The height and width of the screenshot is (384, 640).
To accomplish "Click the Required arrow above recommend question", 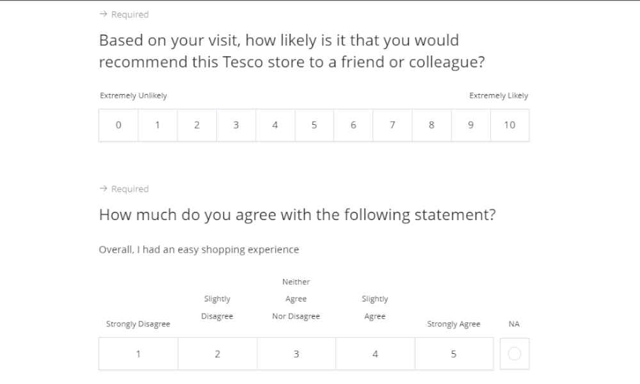I will point(103,14).
